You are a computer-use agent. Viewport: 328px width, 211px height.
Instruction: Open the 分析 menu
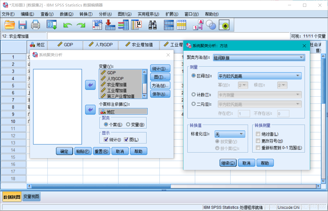[105, 14]
